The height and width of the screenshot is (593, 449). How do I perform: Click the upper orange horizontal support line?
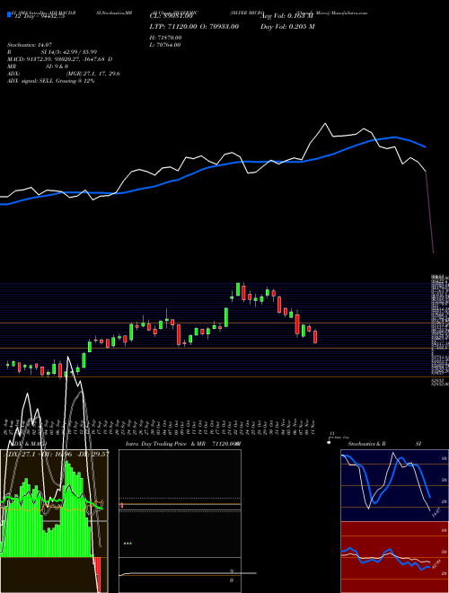coord(217,323)
